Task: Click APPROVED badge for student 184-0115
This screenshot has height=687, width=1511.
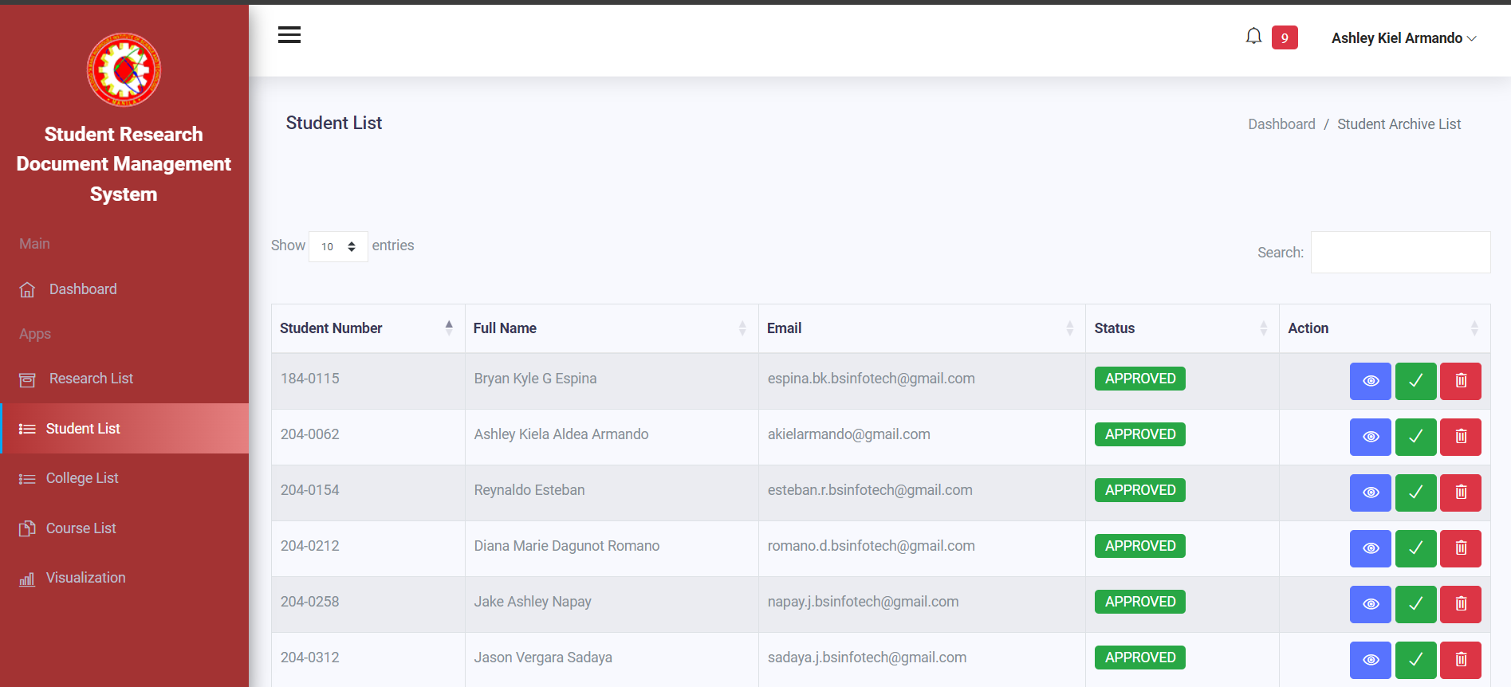Action: click(1139, 379)
